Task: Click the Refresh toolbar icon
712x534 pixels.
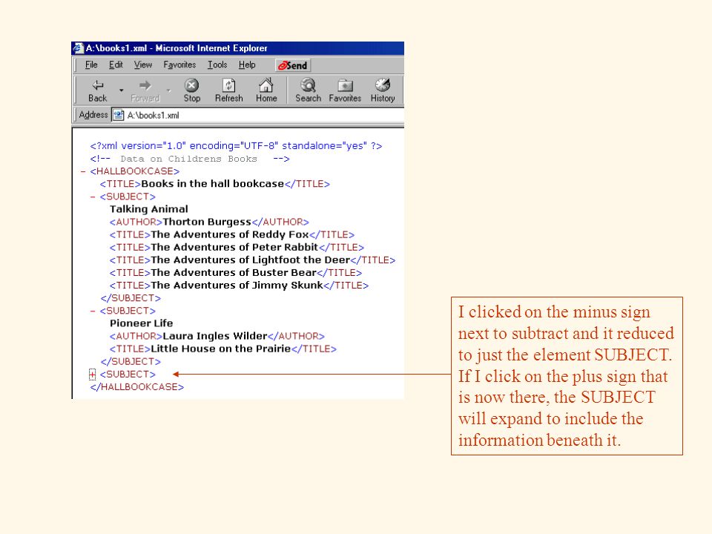Action: [229, 85]
